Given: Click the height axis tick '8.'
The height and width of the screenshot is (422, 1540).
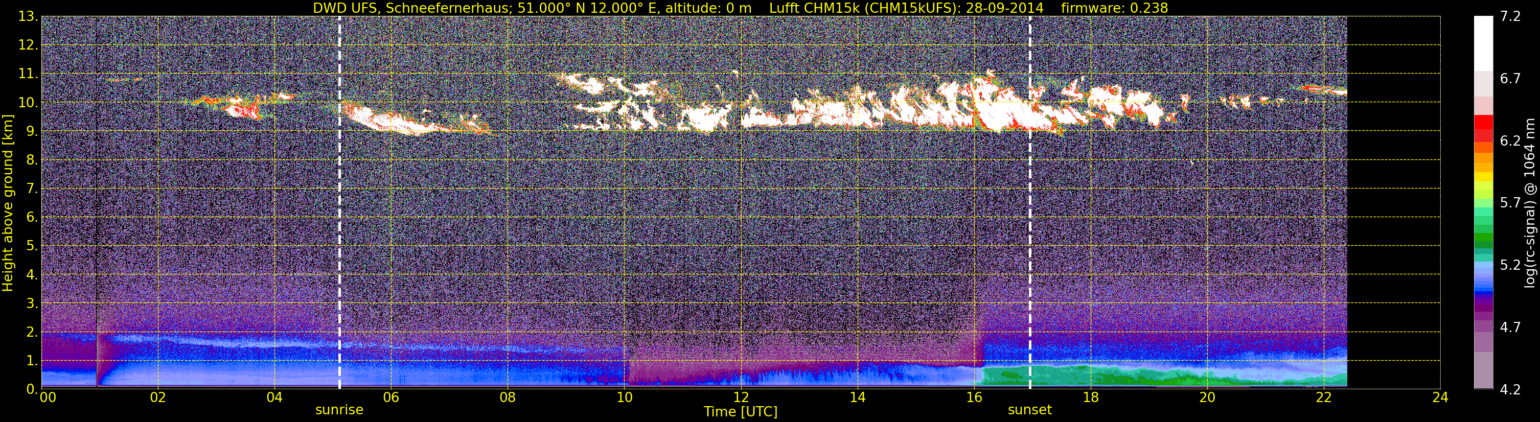Looking at the screenshot, I should coord(32,160).
